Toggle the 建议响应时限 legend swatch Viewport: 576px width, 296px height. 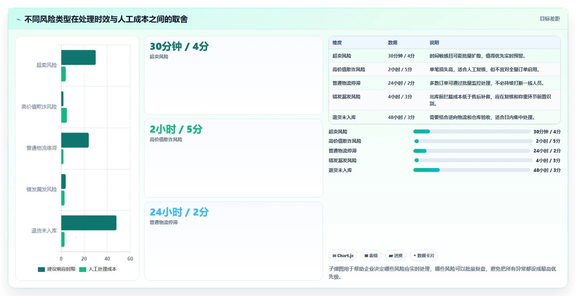coord(41,269)
